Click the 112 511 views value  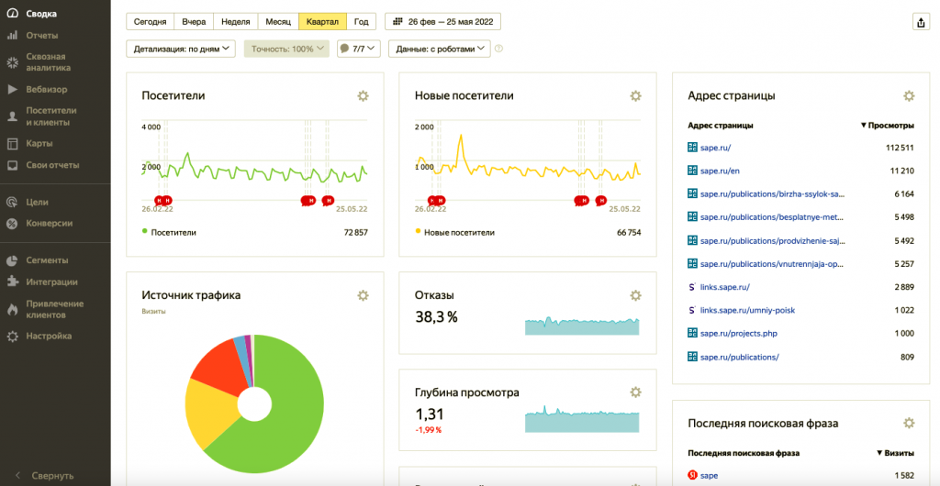[900, 148]
